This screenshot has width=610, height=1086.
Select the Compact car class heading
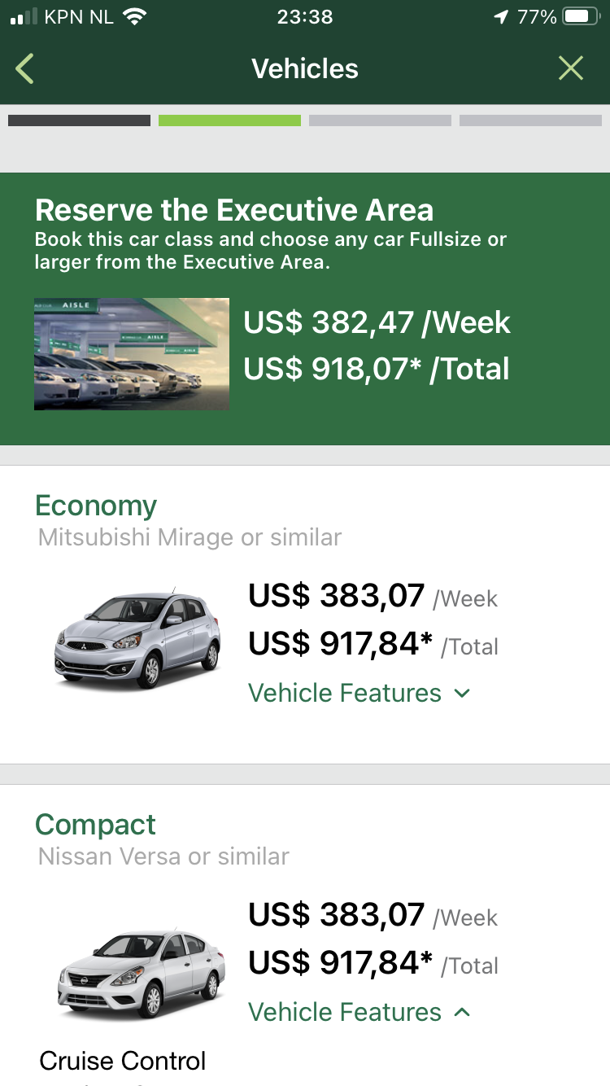click(x=95, y=825)
